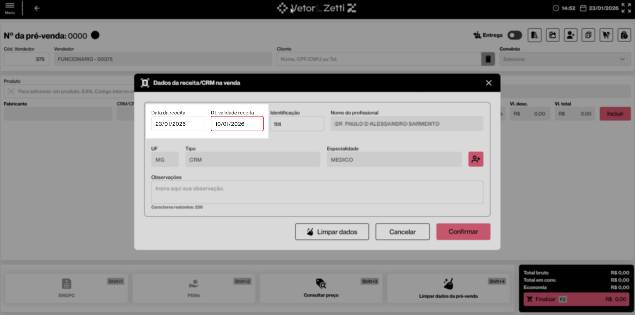Screen dimensions: 635x315
Task: Click the share/export icon in the pré-venda toolbar
Action: click(552, 35)
